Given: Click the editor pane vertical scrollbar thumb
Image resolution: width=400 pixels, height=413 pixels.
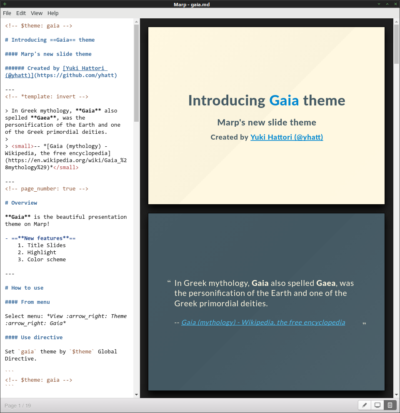Looking at the screenshot, I should tap(136, 73).
